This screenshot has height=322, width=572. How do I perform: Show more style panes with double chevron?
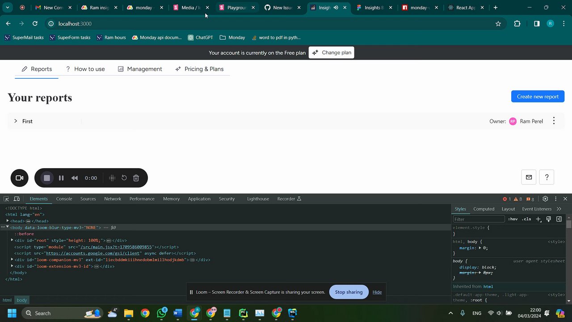pos(559,209)
